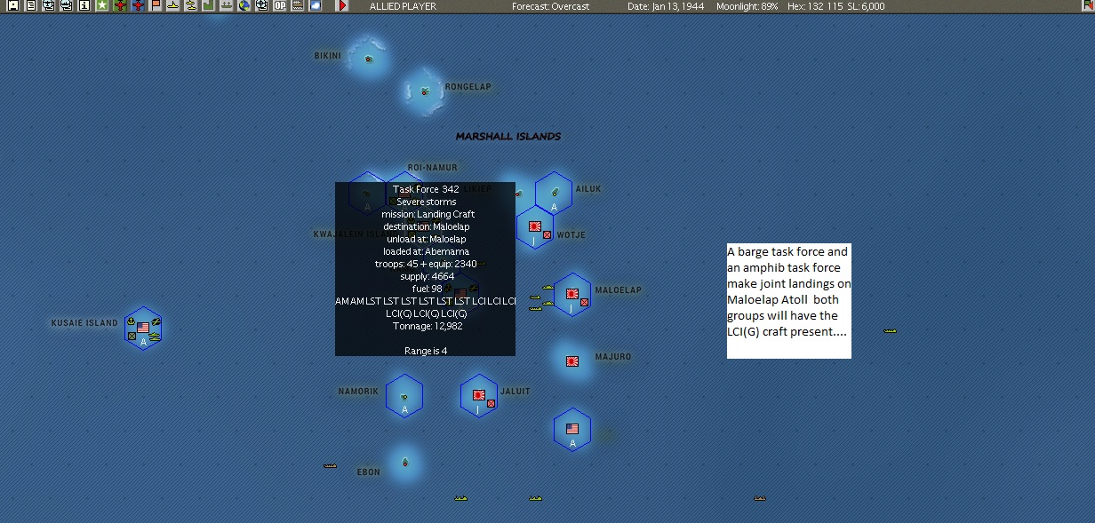The image size is (1095, 523).
Task: Click 'Tonnage: 12,982' in the tooltip
Action: coord(428,326)
